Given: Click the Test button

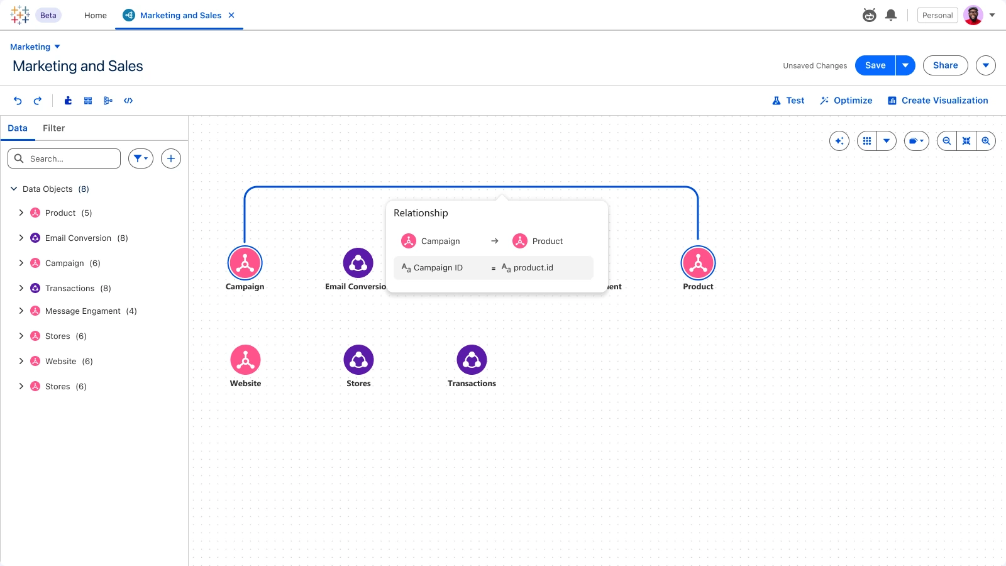Looking at the screenshot, I should click(788, 101).
